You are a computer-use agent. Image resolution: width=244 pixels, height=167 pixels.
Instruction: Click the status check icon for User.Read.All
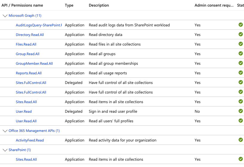coord(241,121)
